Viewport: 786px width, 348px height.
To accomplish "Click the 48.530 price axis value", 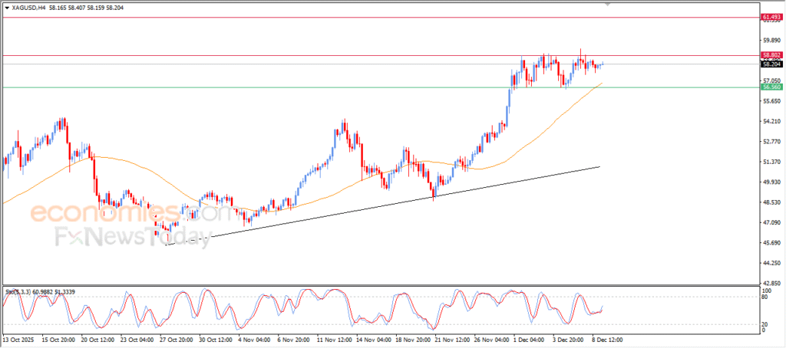I will pos(772,202).
